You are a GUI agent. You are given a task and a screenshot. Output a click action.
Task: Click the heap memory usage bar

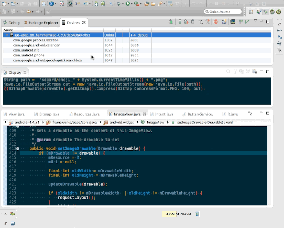[178, 214]
